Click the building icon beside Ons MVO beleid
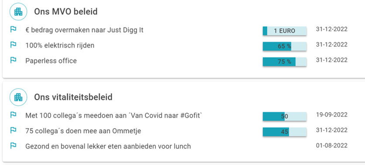The height and width of the screenshot is (165, 365). tap(18, 11)
